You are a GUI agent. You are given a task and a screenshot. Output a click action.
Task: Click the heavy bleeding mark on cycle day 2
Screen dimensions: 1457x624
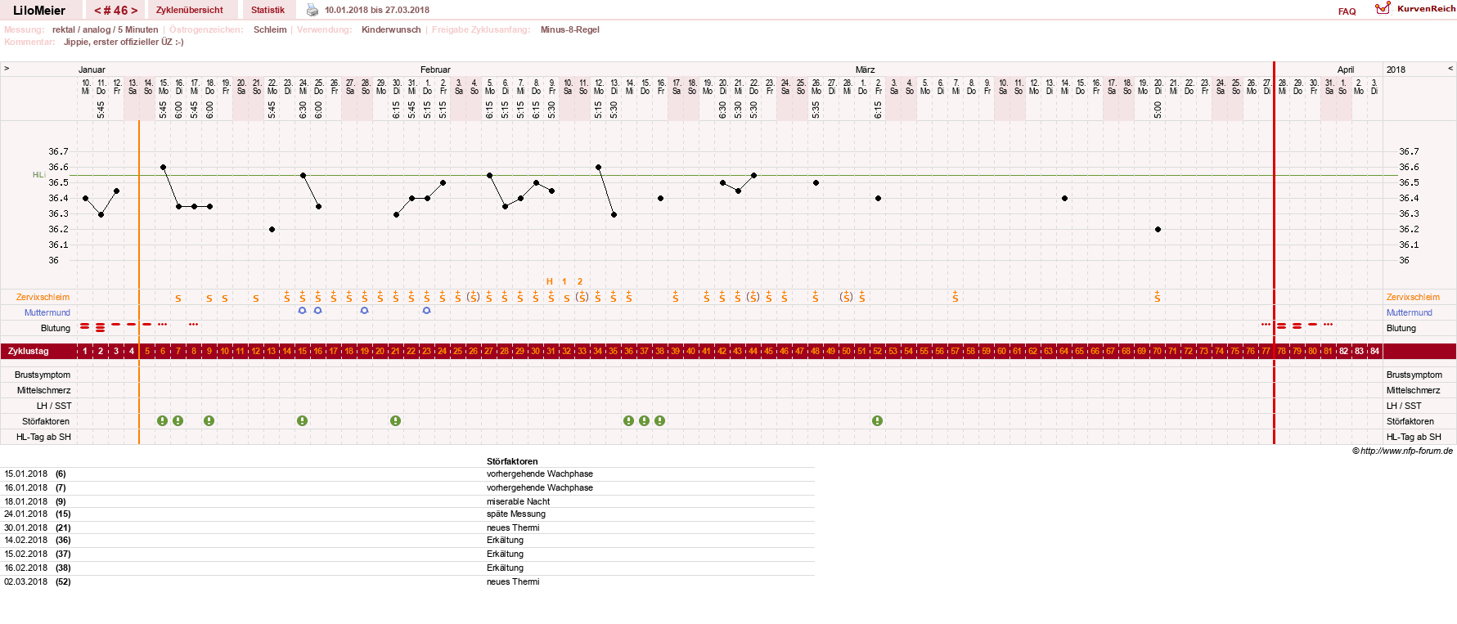pyautogui.click(x=101, y=327)
